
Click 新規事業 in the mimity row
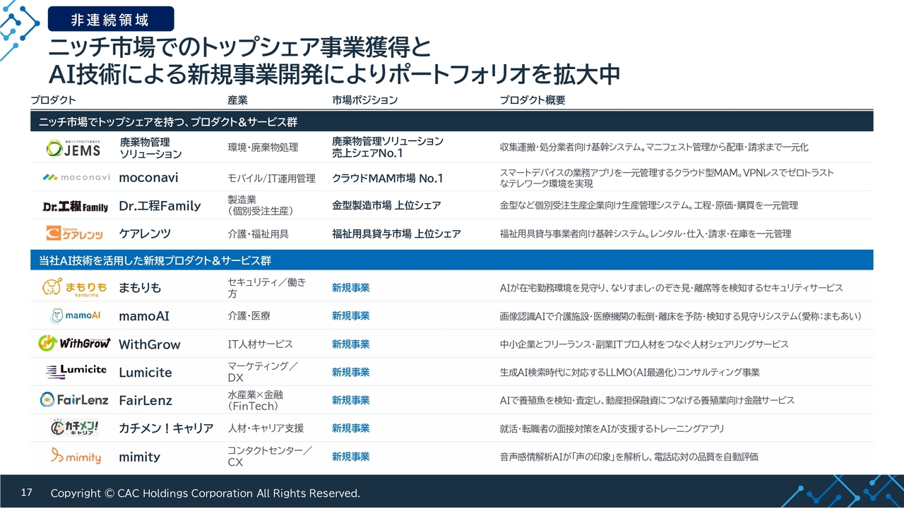(x=351, y=456)
